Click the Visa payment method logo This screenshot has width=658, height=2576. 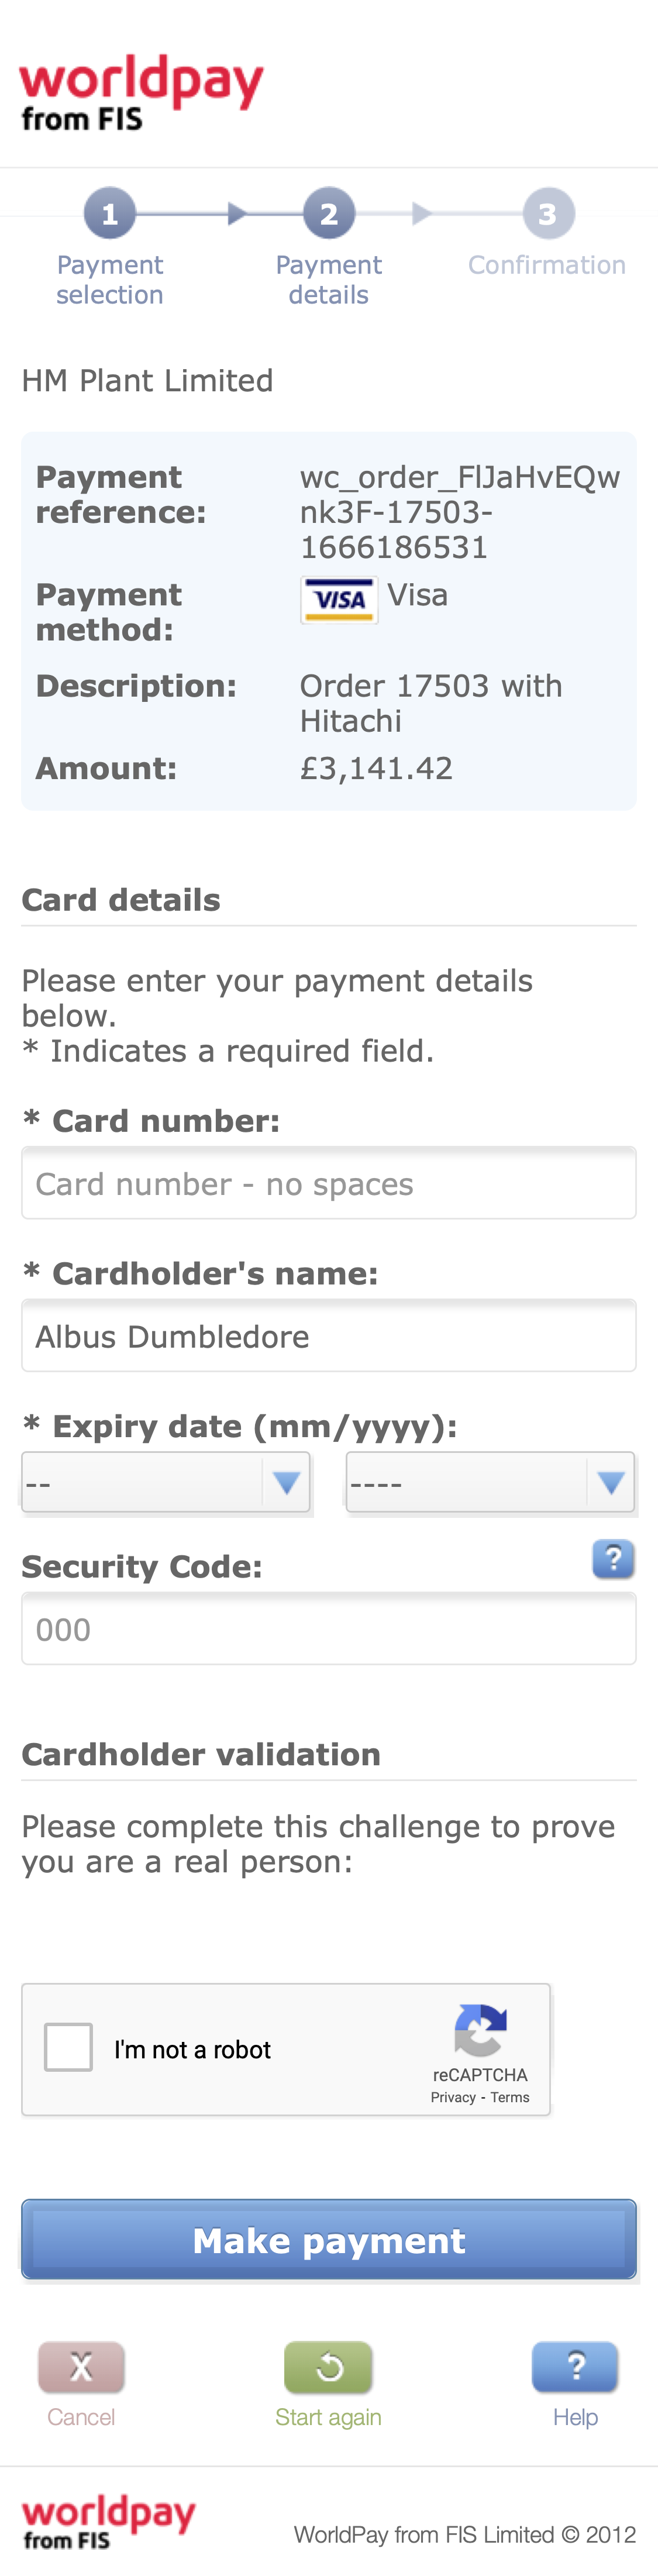click(x=338, y=598)
